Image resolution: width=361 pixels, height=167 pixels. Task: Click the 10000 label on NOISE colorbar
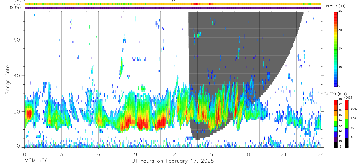353,109
